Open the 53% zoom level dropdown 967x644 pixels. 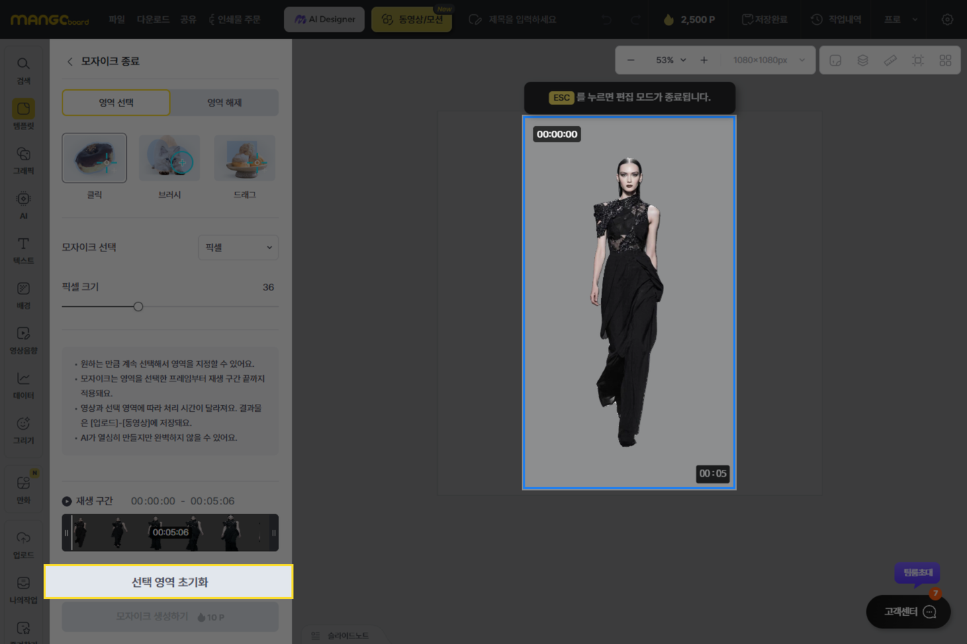point(671,60)
